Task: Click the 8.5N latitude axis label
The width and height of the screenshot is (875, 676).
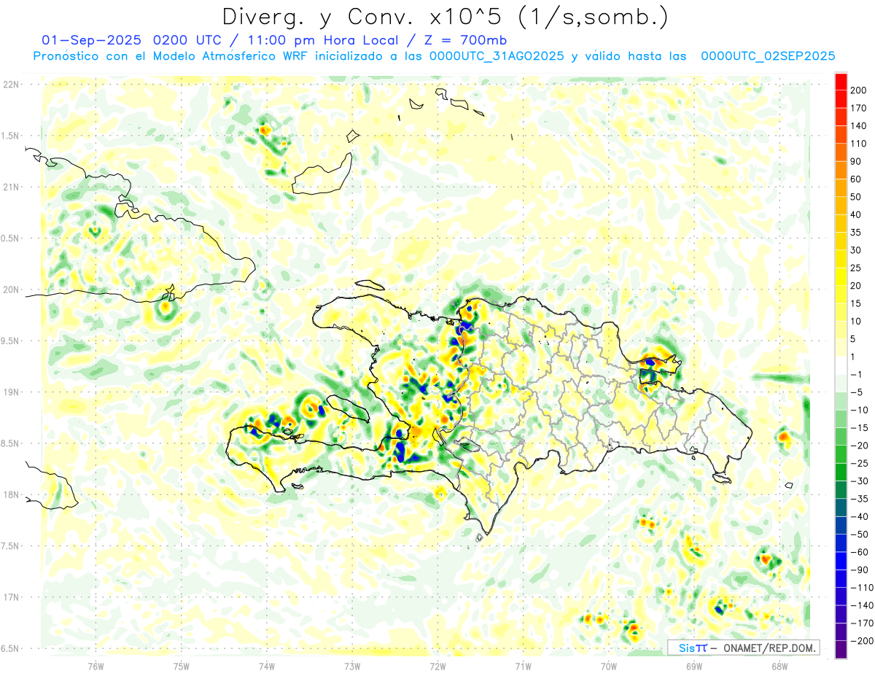Action: pyautogui.click(x=10, y=443)
